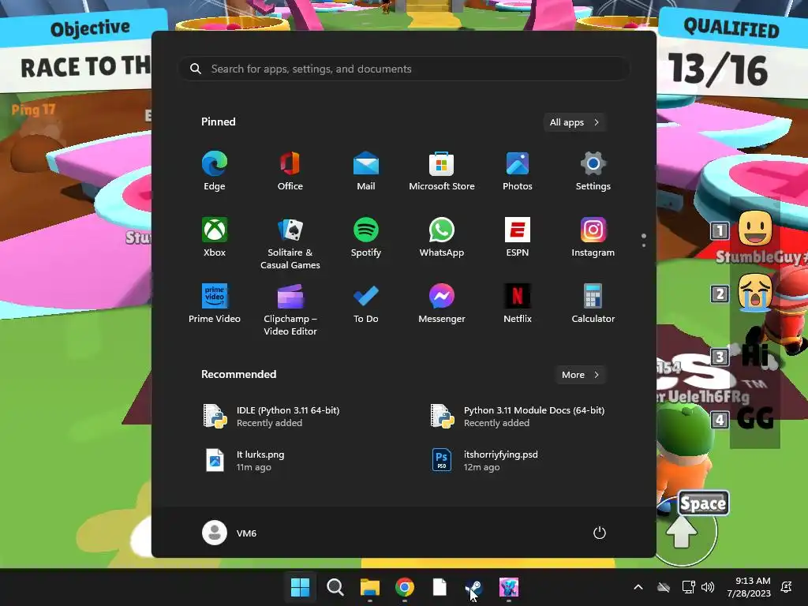Switch to Chrome on the taskbar

[x=405, y=587]
